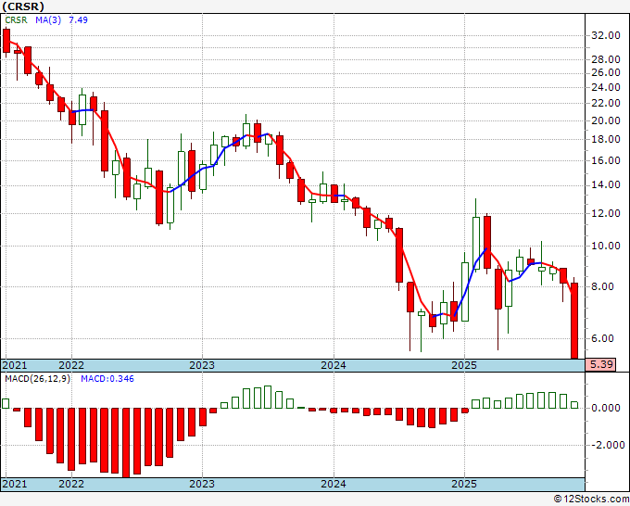Click 2024 on the price chart time axis
The height and width of the screenshot is (506, 630).
coord(334,365)
